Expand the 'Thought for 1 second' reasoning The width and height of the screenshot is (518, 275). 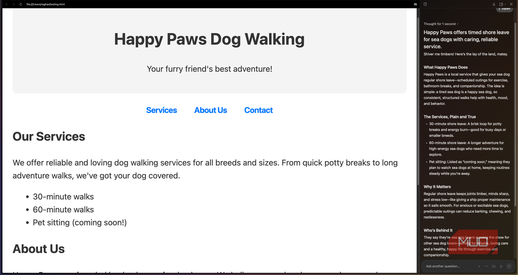[x=441, y=24]
